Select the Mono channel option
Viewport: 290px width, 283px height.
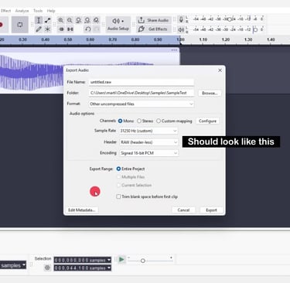(x=120, y=121)
